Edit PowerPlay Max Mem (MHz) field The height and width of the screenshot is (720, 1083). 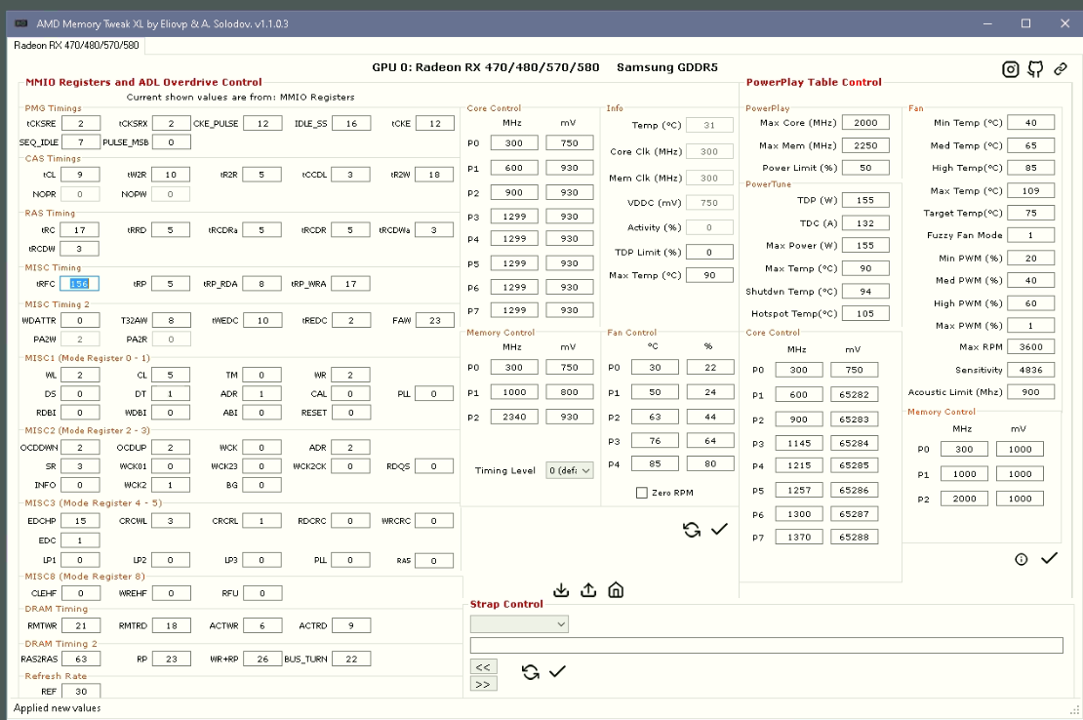pyautogui.click(x=865, y=145)
